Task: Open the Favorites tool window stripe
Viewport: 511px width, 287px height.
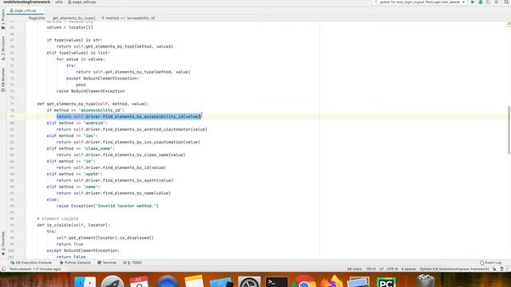Action: pyautogui.click(x=3, y=243)
